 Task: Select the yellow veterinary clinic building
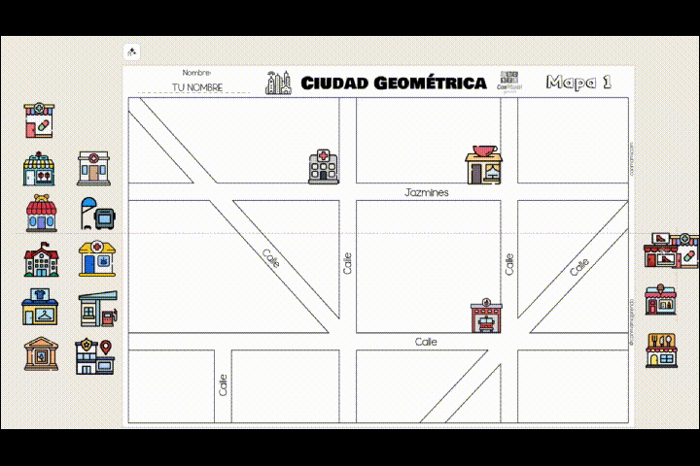(x=97, y=258)
